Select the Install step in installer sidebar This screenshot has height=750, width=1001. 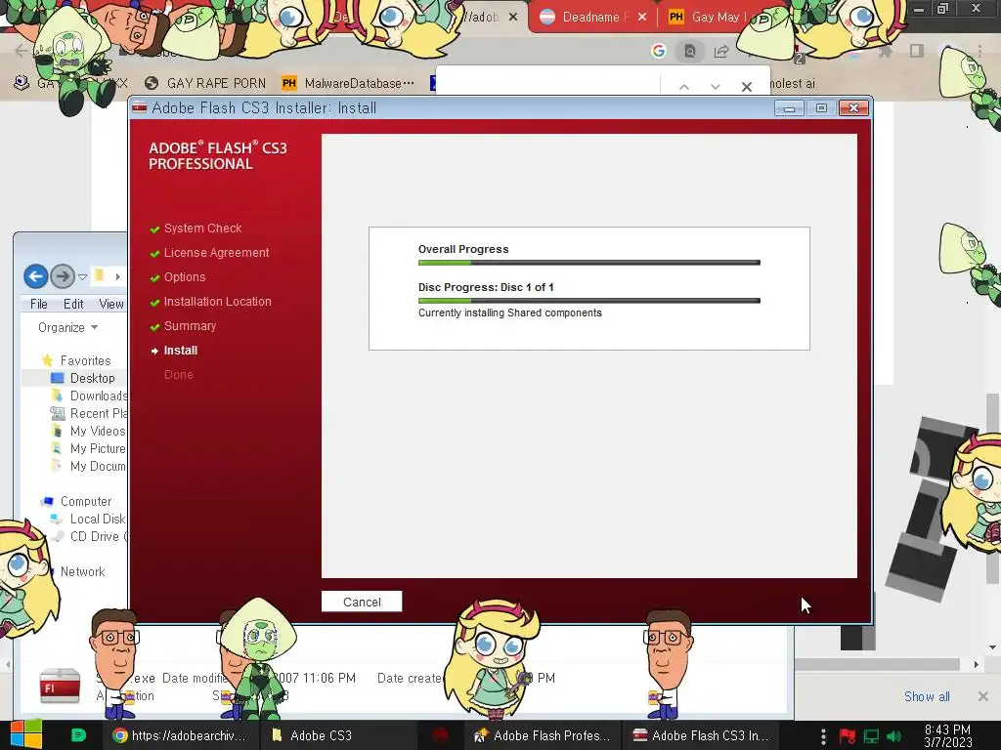coord(180,351)
